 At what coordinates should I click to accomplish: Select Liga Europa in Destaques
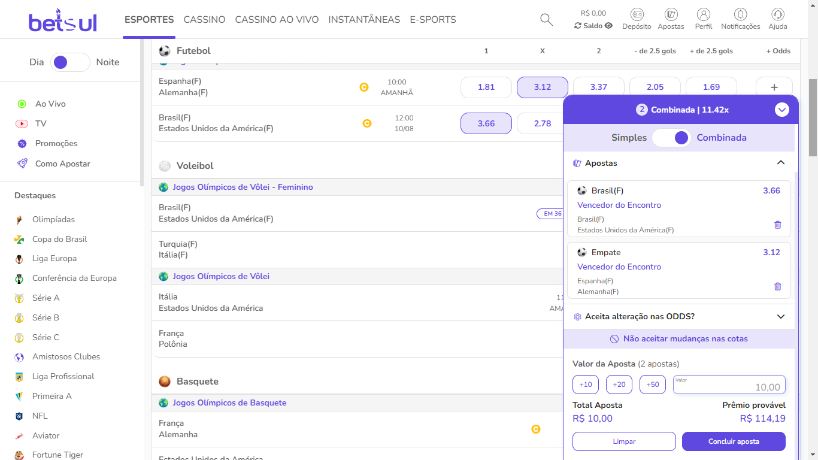(x=54, y=258)
